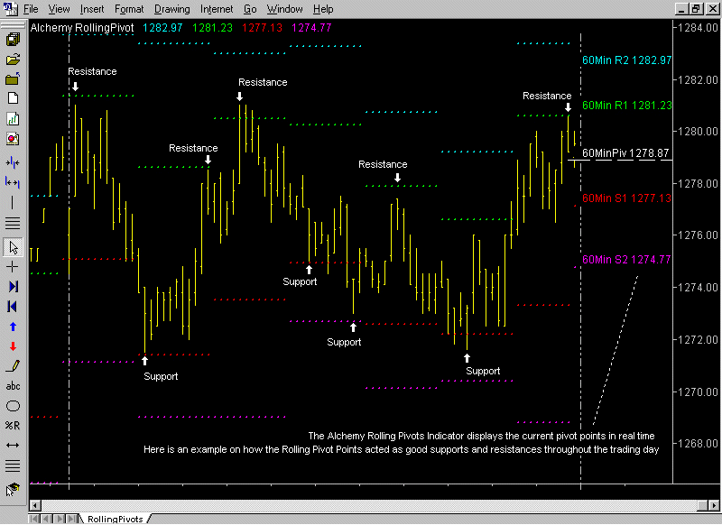Go to next workspace tab arrow
Screen dimensions: 722x525
point(60,519)
